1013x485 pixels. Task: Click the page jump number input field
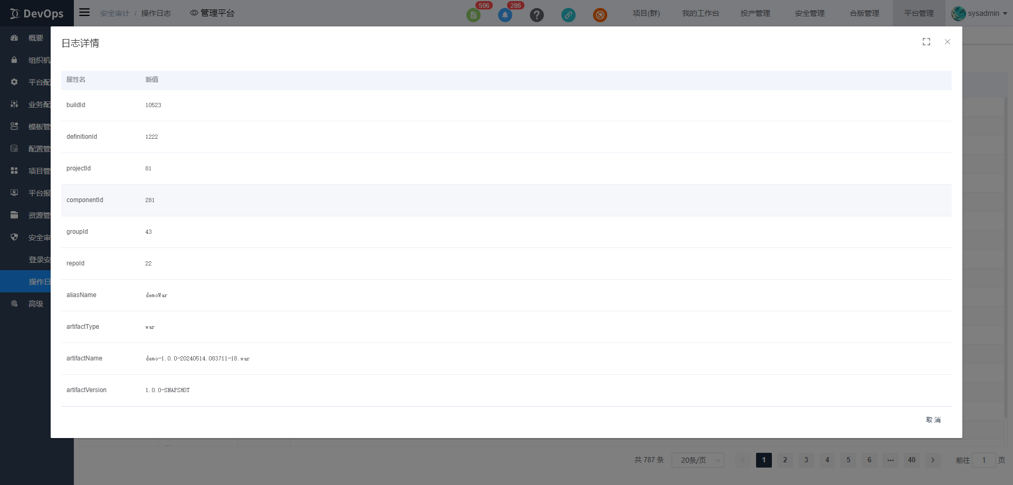click(x=983, y=460)
